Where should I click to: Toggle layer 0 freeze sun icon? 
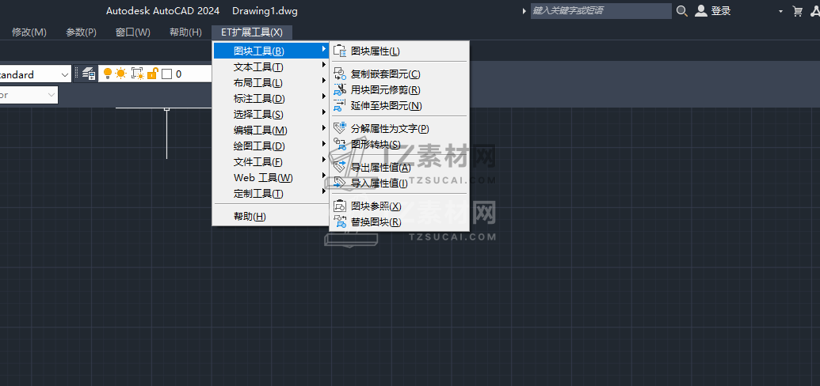click(120, 74)
